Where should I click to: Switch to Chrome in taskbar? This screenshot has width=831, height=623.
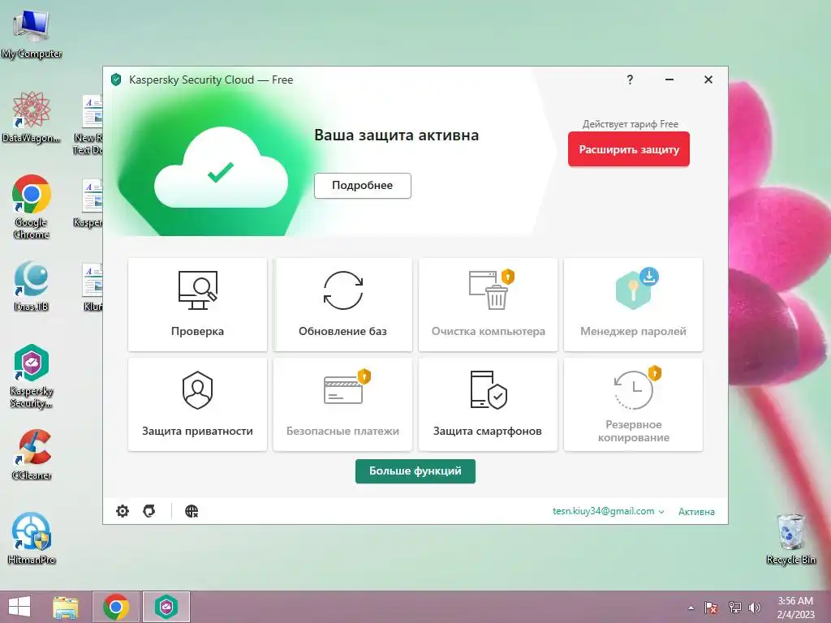click(116, 607)
